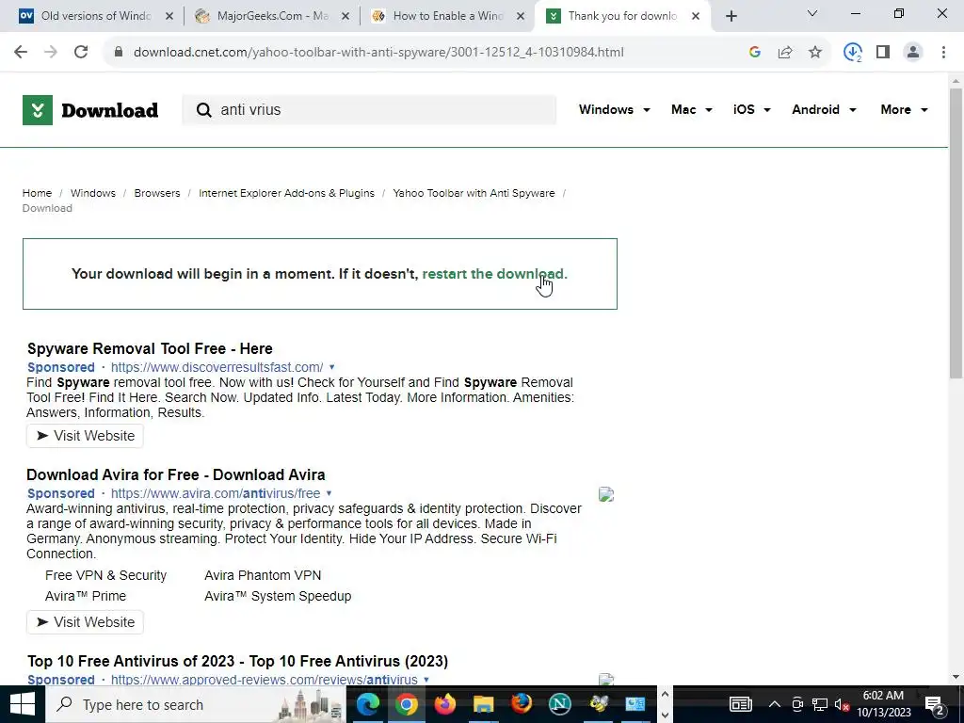
Task: Click Visit Website under Avira ad
Action: [x=85, y=622]
